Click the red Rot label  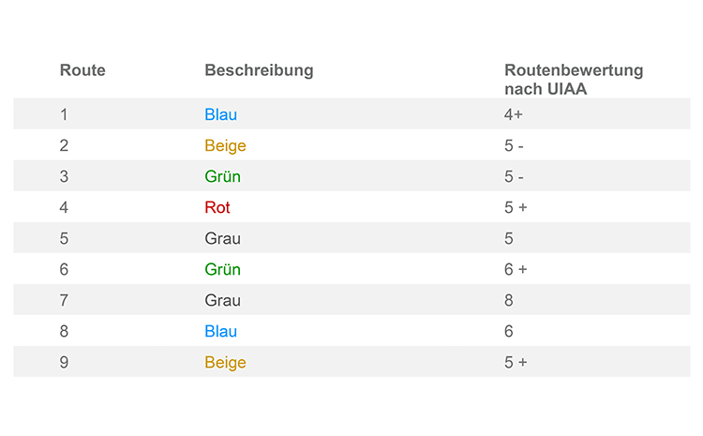coord(217,207)
